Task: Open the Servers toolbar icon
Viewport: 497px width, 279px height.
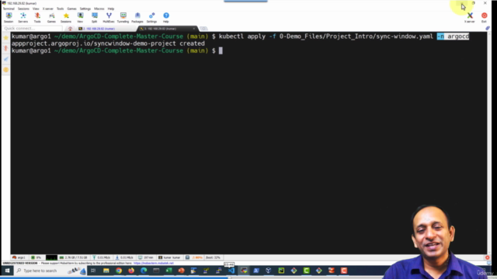Action: (x=23, y=17)
